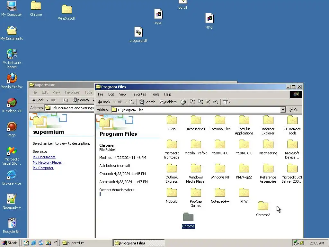Select the Windows Media Player folder
The image size is (329, 247).
pyautogui.click(x=196, y=174)
